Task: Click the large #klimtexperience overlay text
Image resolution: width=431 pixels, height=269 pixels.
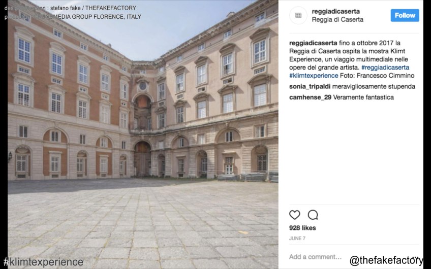Action: coord(43,262)
